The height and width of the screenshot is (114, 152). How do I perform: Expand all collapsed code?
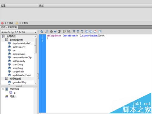[x=82, y=32]
